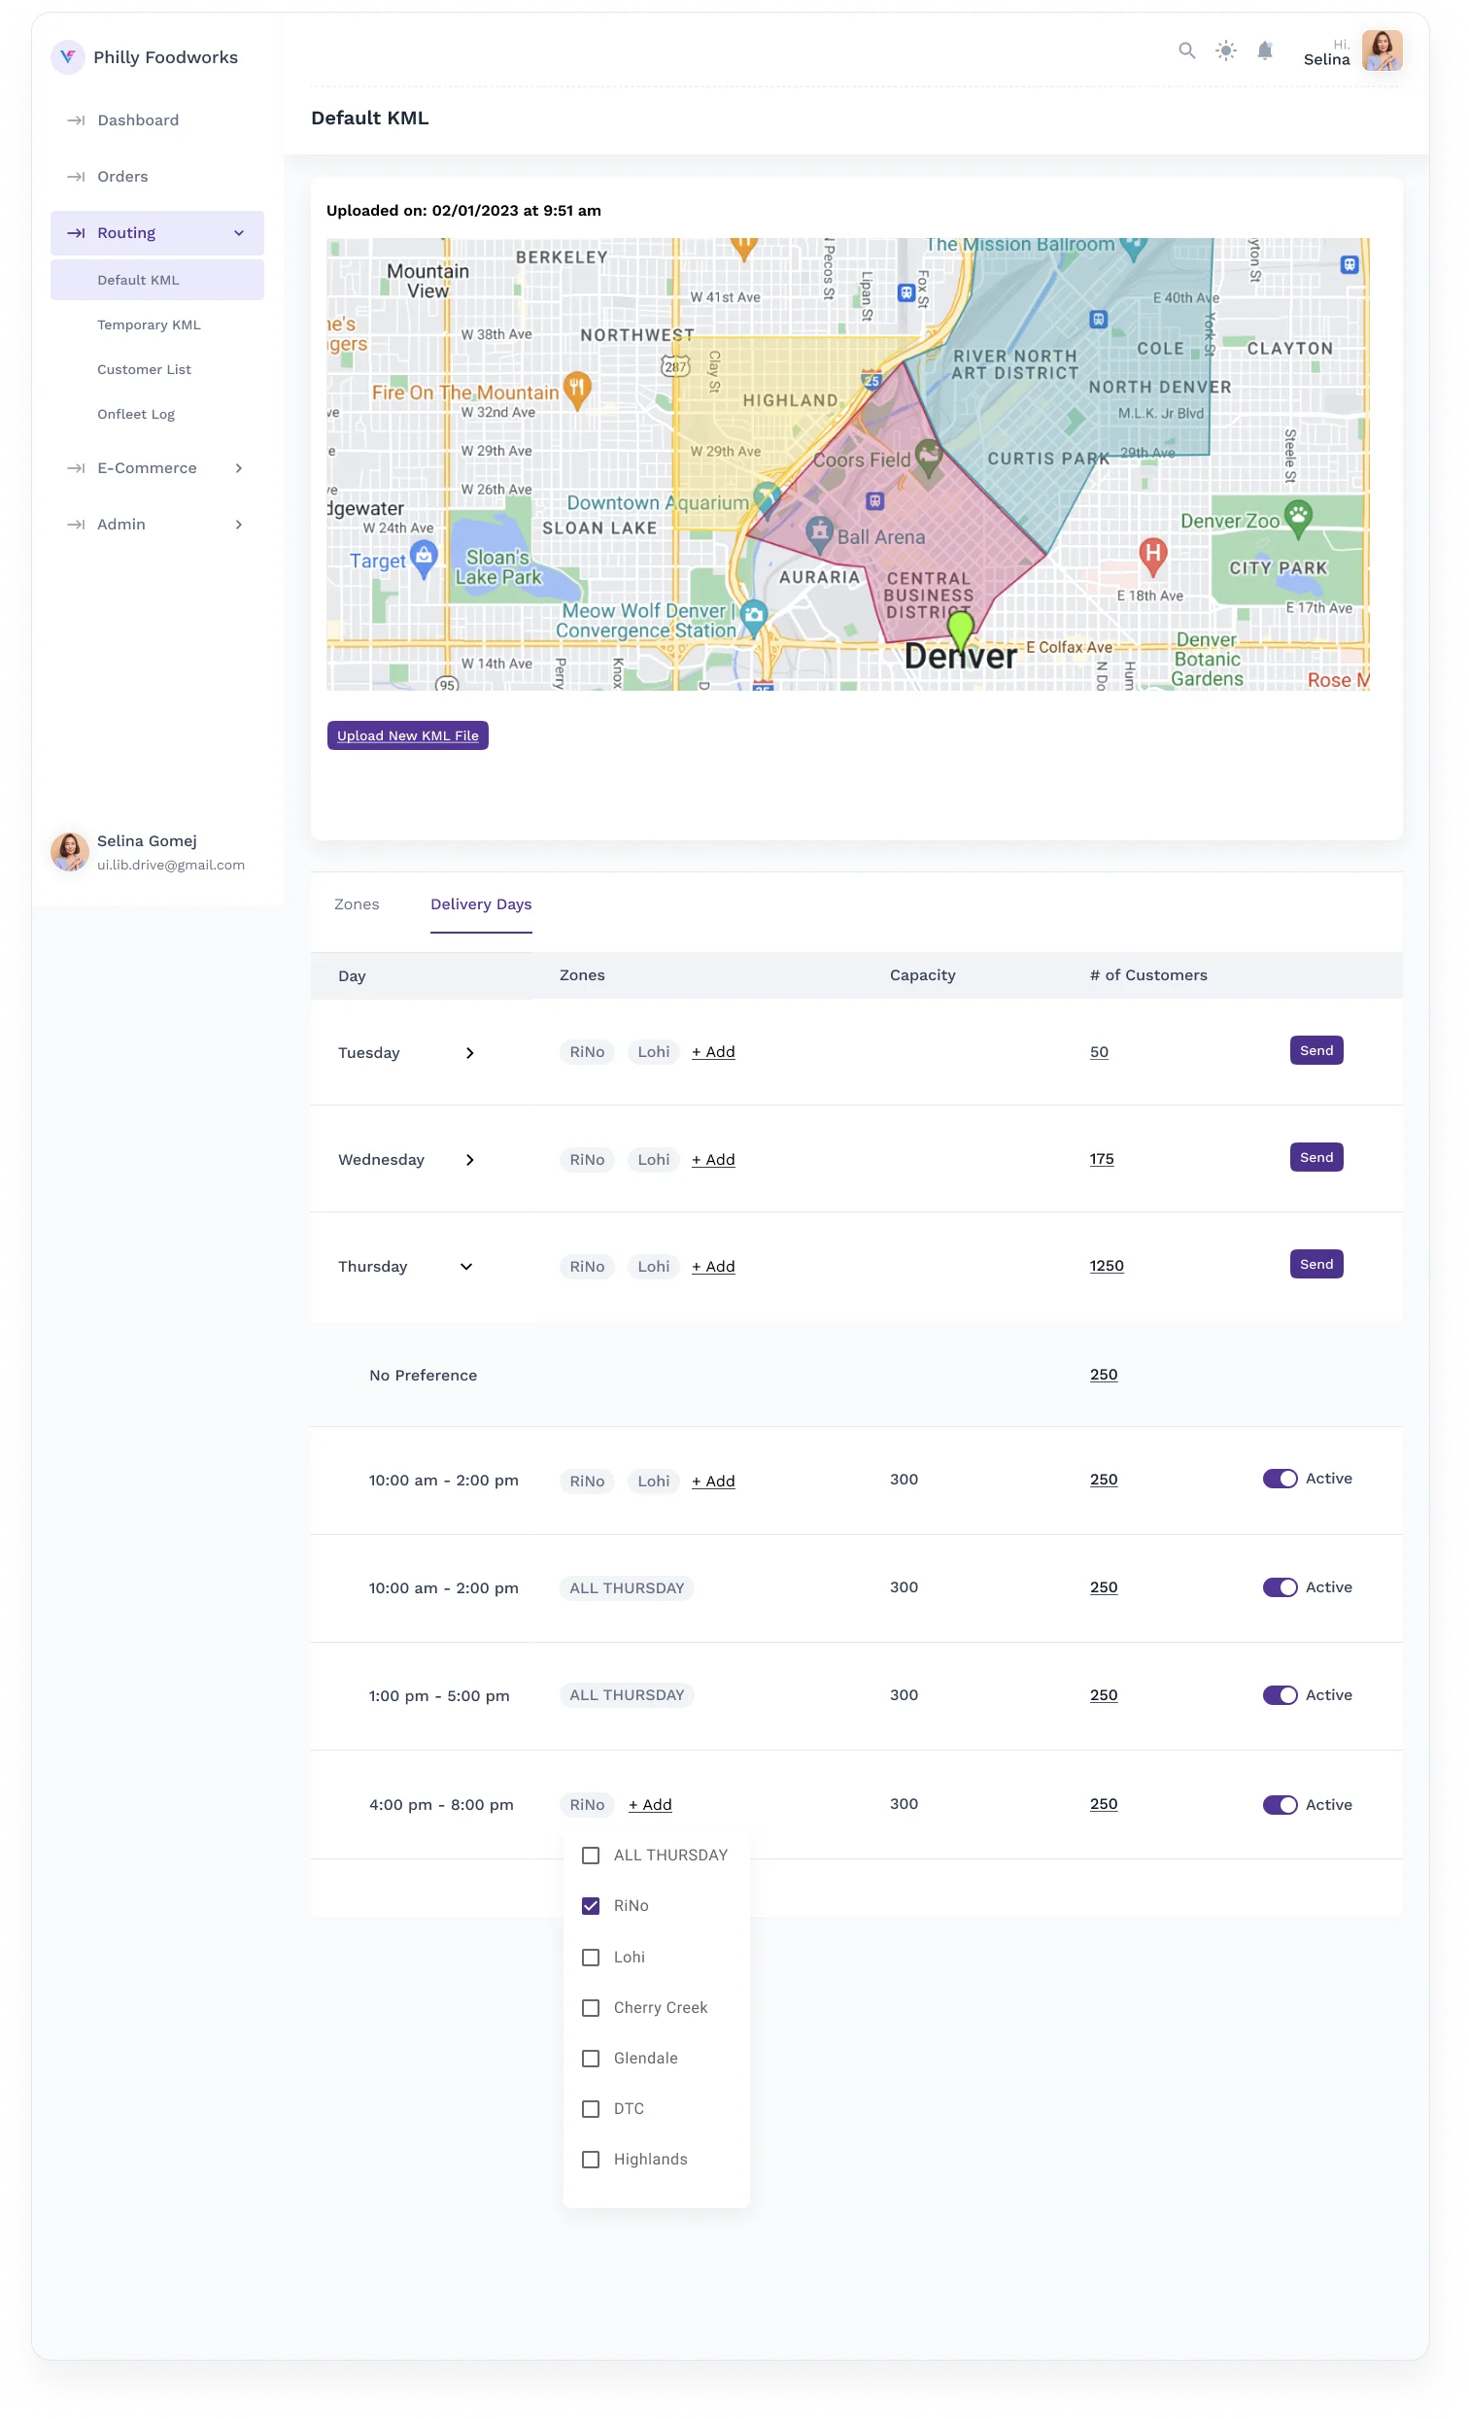
Task: Click the green Denver location pin on map
Action: click(960, 630)
